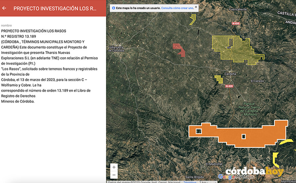Open 'Consulta cómo crear uno' link

[177, 8]
